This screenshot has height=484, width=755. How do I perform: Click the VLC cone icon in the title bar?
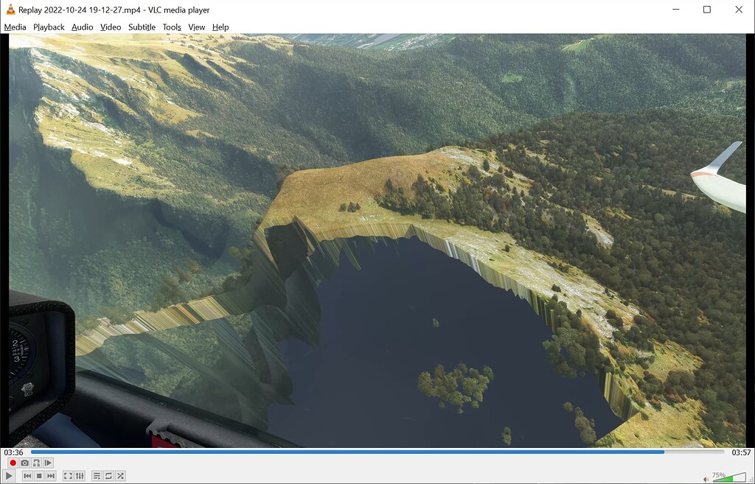pyautogui.click(x=9, y=10)
